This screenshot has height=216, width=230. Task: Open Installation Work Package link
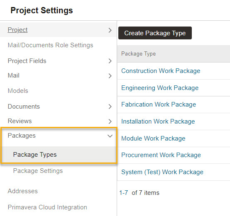point(158,121)
